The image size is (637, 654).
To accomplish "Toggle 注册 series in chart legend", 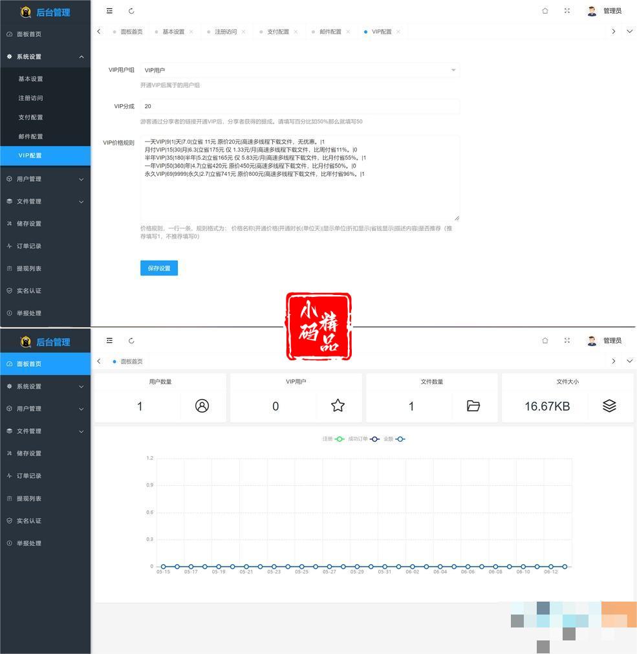I will [x=333, y=439].
